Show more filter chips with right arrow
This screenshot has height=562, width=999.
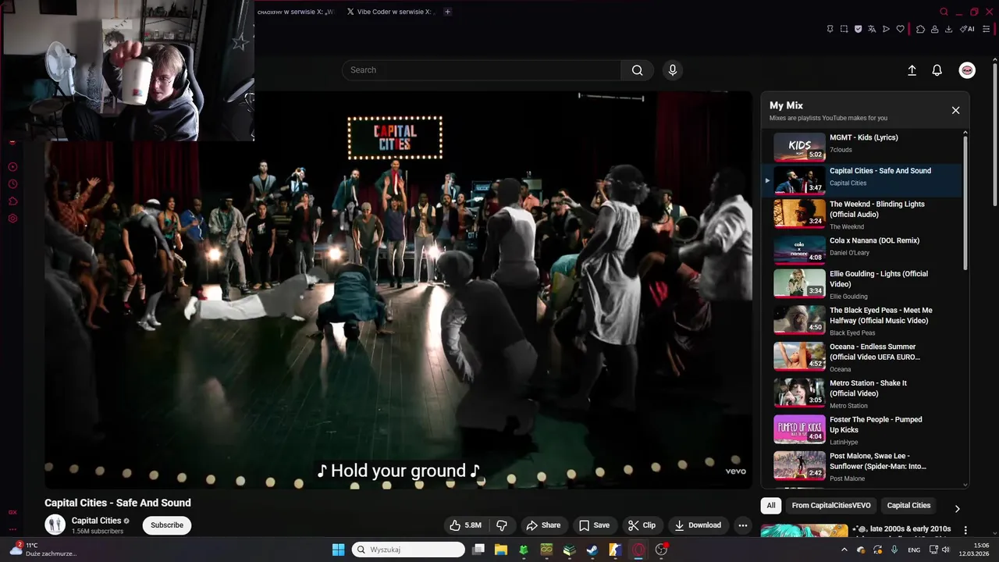click(x=957, y=509)
